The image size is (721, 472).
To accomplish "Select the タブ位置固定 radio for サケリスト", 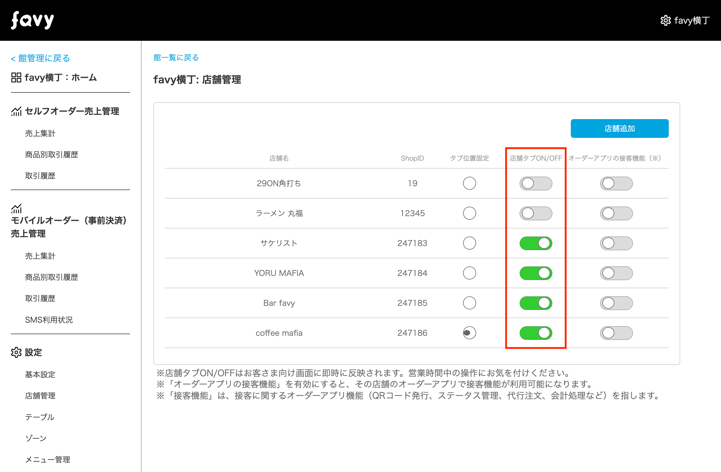I will point(469,243).
